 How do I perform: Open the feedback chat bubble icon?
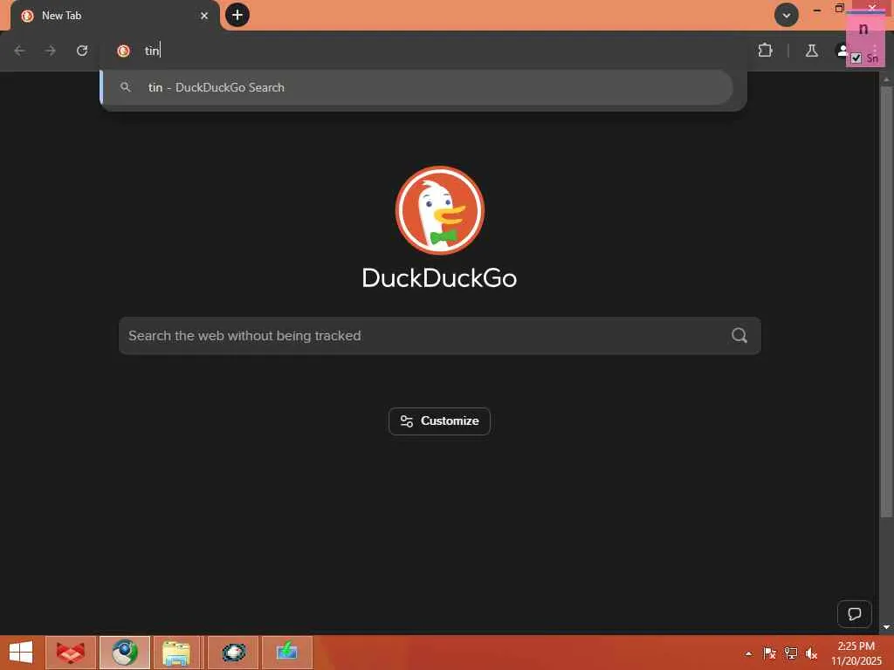tap(854, 614)
